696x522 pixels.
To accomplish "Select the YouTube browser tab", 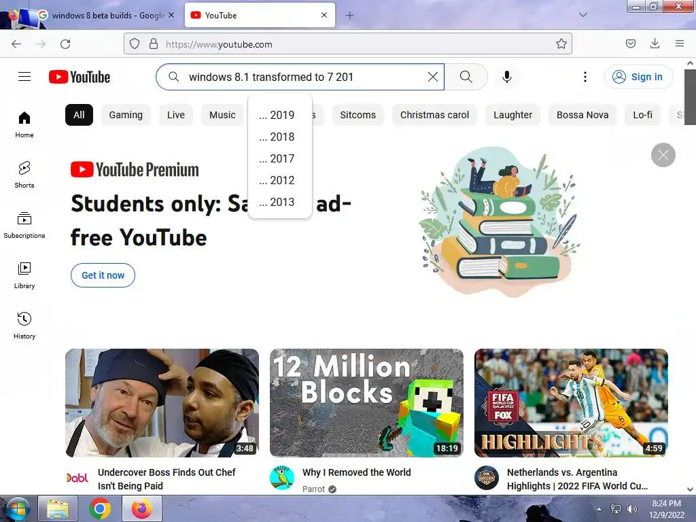I will pyautogui.click(x=260, y=15).
